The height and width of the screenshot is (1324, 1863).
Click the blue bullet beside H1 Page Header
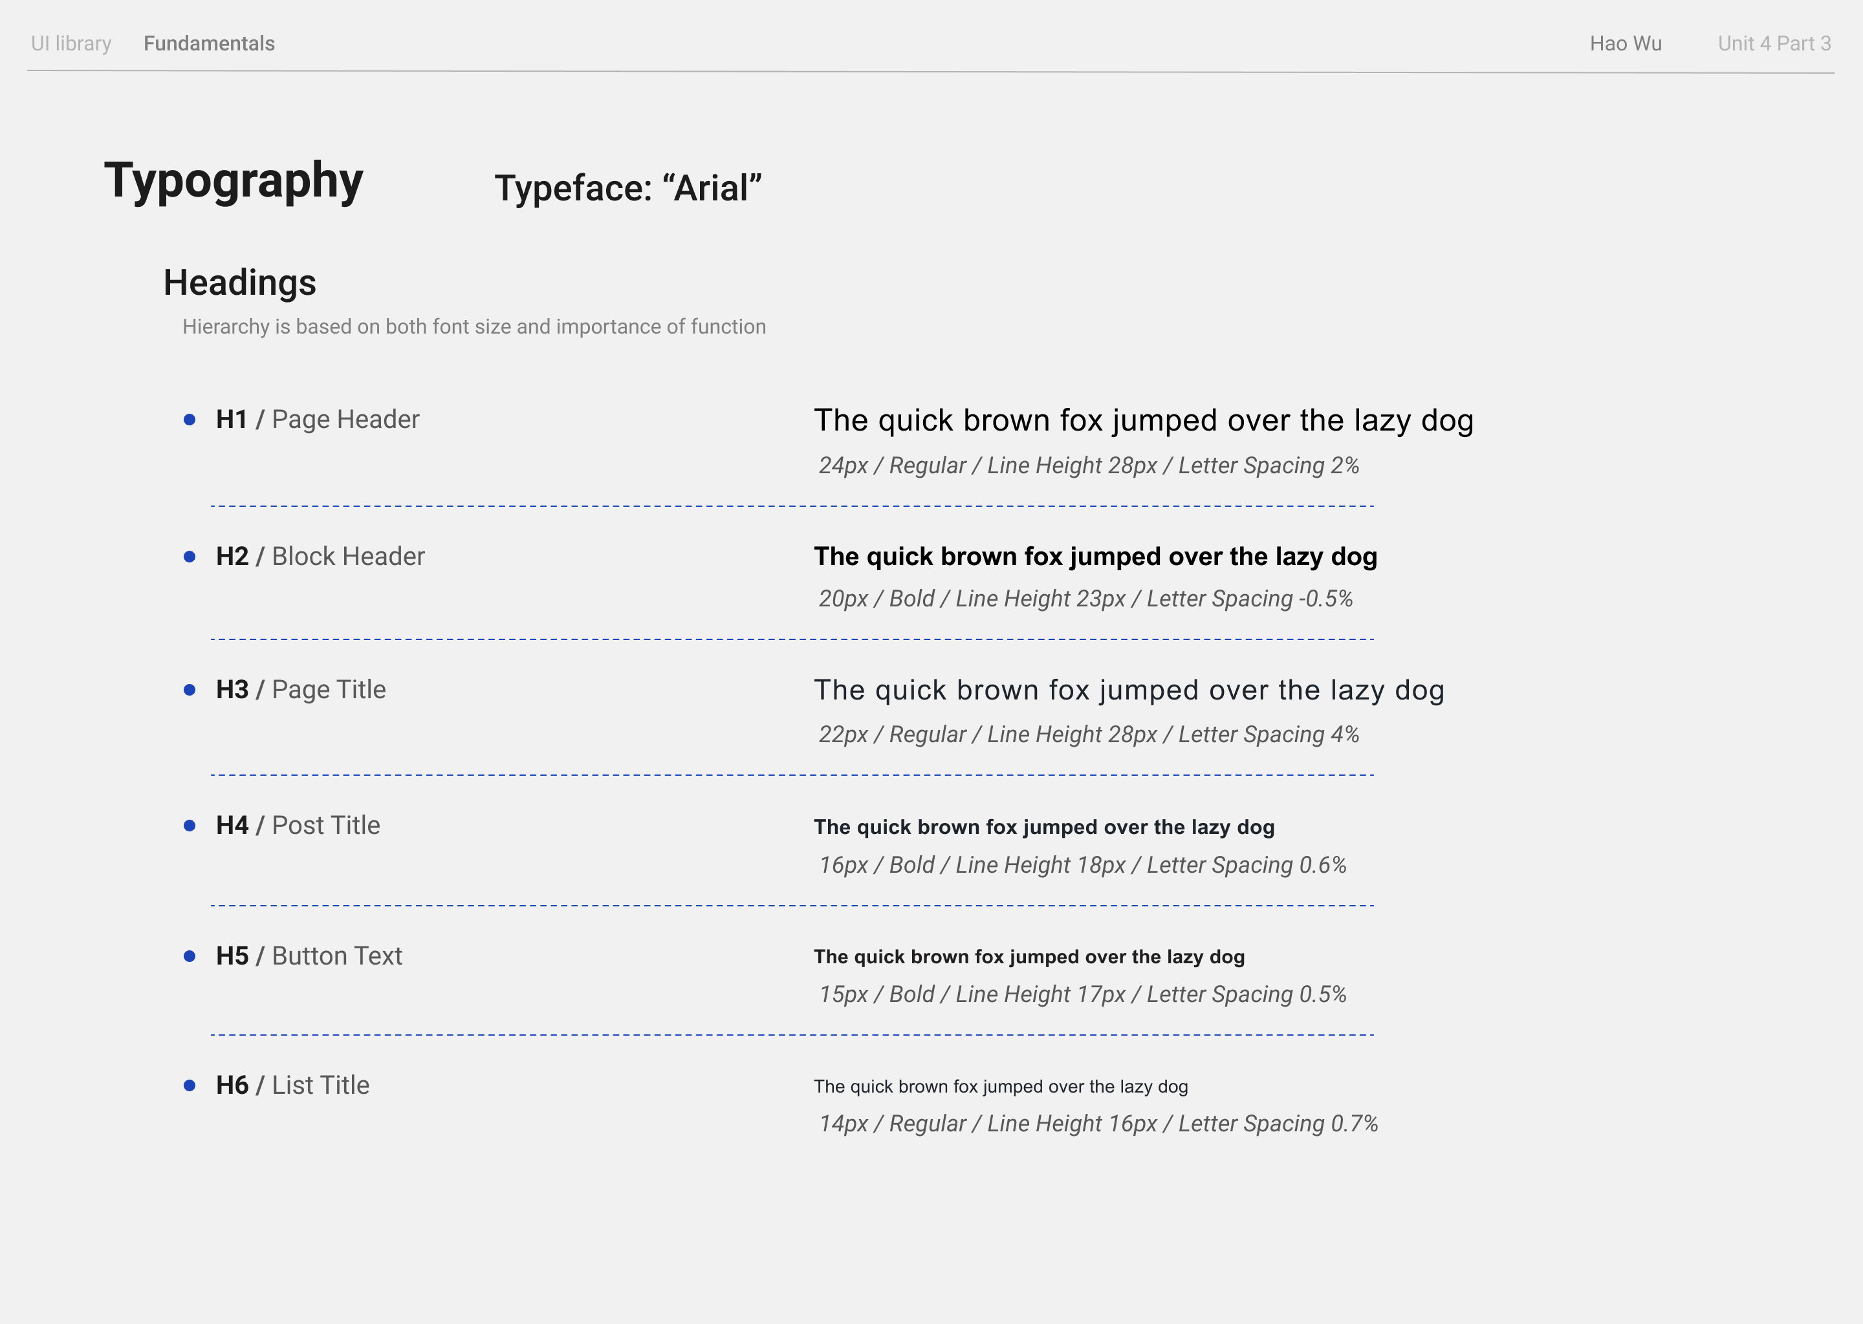pos(190,420)
